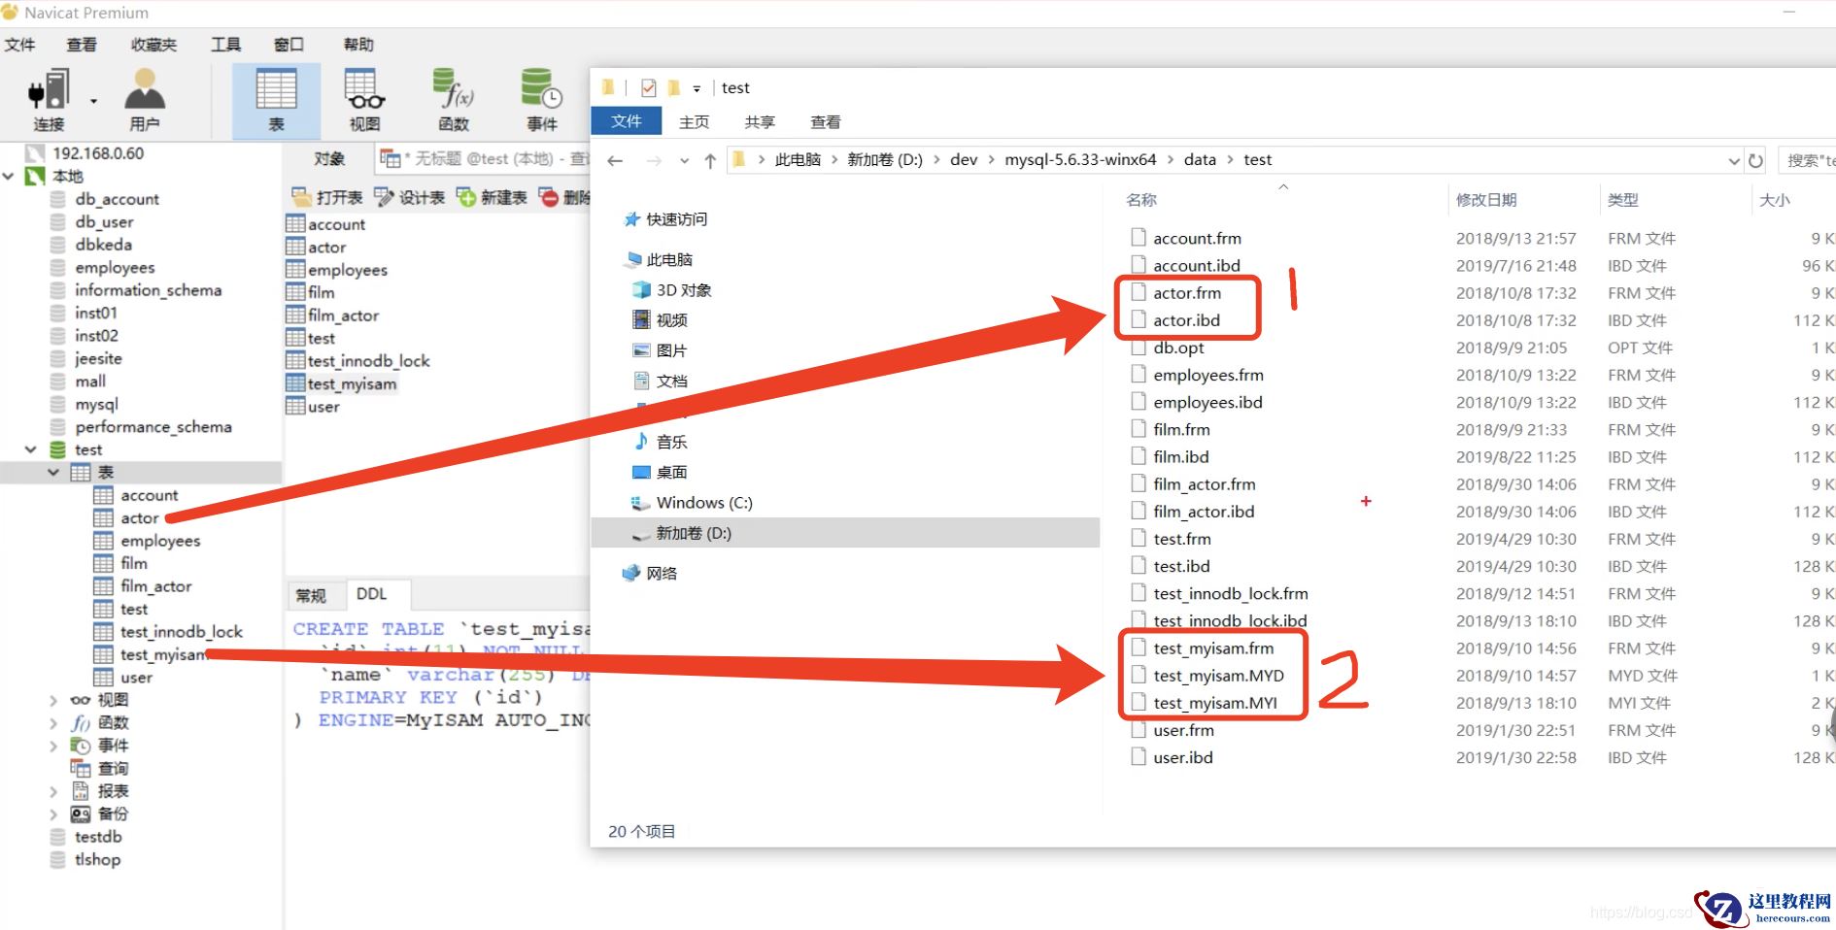This screenshot has width=1836, height=930.
Task: Collapse the 表 tables node
Action: click(x=53, y=472)
